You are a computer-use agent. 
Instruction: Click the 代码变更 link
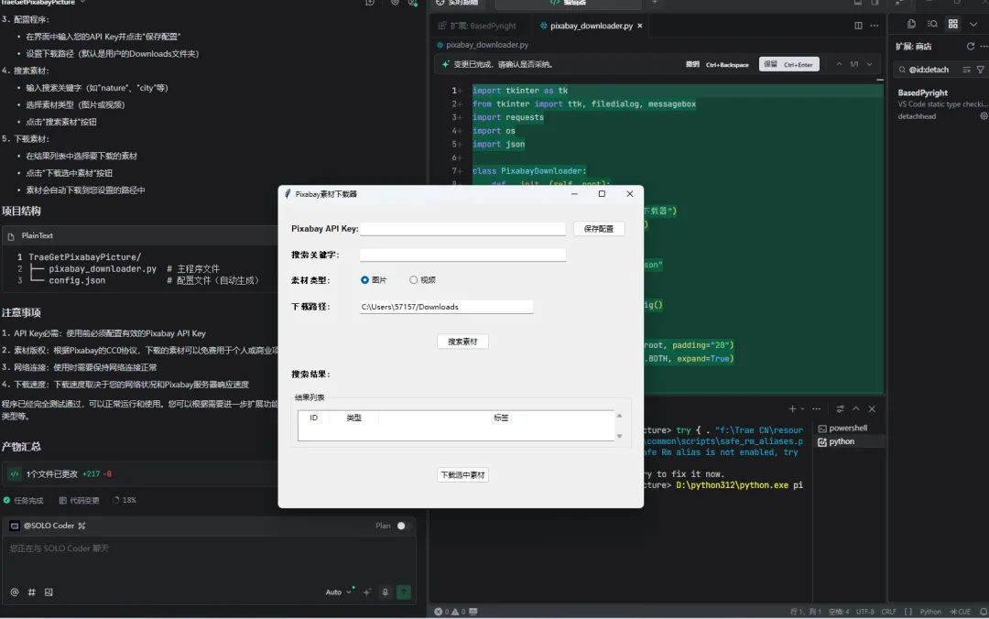point(79,500)
